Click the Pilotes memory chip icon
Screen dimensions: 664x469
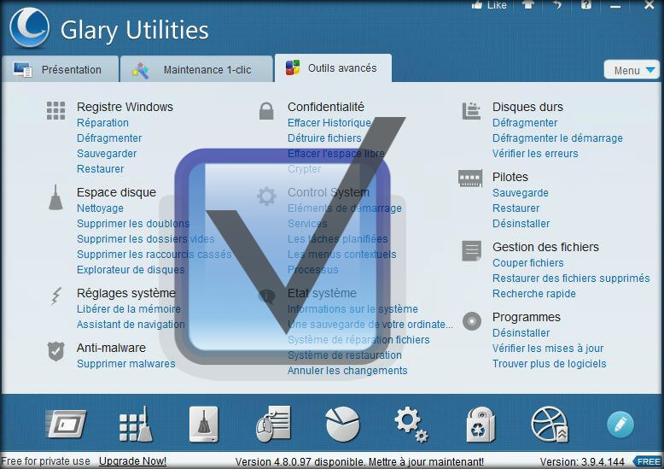click(470, 179)
